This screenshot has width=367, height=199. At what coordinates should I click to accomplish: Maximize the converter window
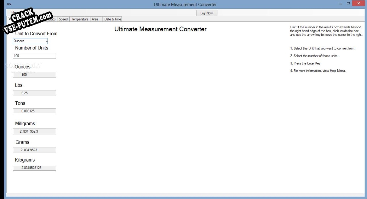pyautogui.click(x=348, y=4)
